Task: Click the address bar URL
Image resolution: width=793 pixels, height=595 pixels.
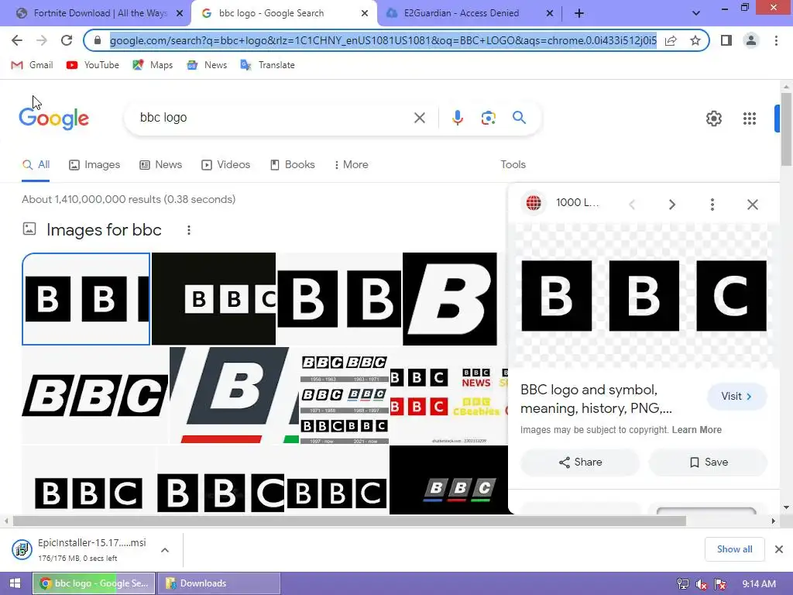Action: (x=383, y=40)
